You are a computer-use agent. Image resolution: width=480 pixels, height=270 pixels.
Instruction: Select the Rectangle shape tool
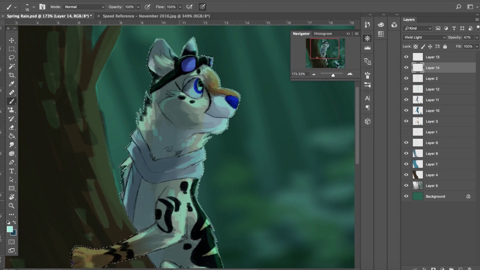pos(12,188)
